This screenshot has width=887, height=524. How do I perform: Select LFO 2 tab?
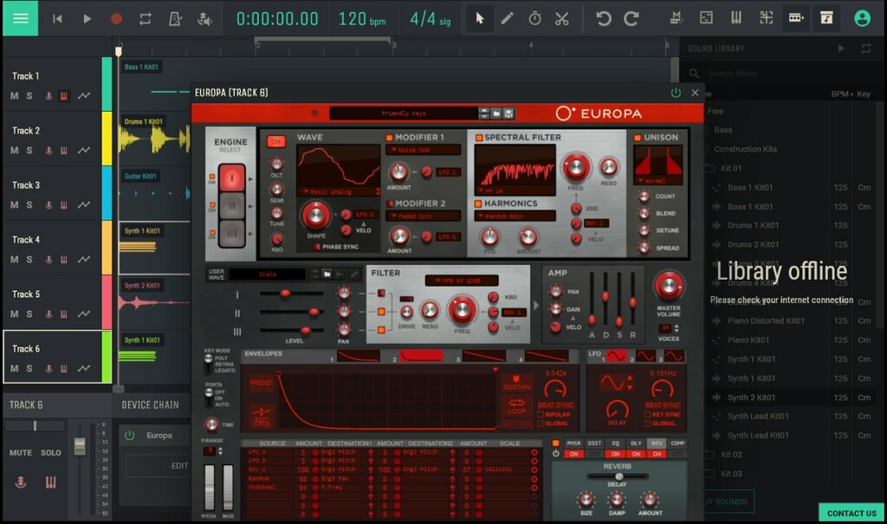point(644,356)
